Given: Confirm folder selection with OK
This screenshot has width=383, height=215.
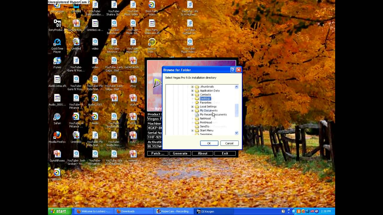Looking at the screenshot, I should tap(209, 143).
